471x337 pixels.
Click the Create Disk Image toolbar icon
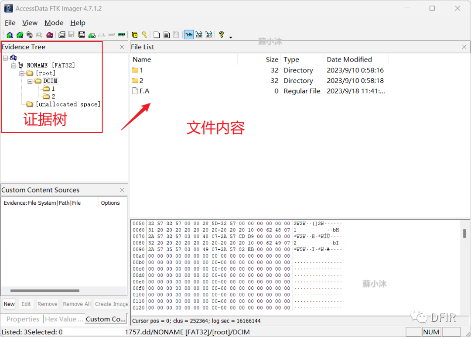[x=62, y=35]
